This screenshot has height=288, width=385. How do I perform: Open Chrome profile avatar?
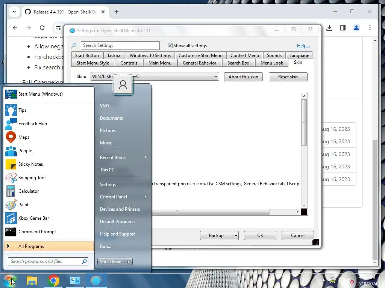point(356,28)
